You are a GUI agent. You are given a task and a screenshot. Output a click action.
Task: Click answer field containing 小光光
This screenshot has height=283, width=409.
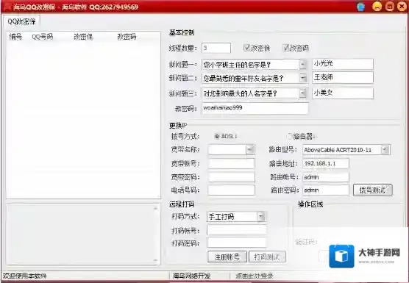pos(343,64)
